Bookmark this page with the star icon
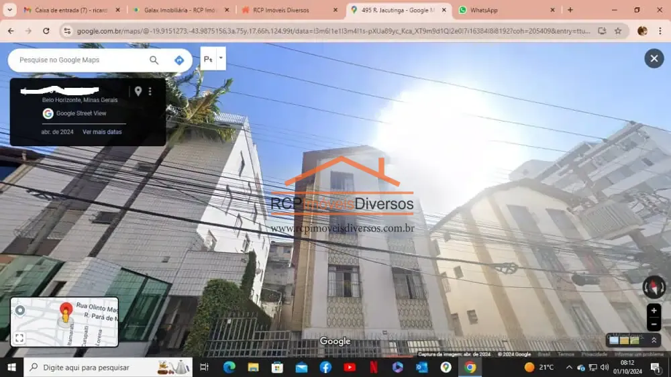The height and width of the screenshot is (377, 671). pos(618,31)
